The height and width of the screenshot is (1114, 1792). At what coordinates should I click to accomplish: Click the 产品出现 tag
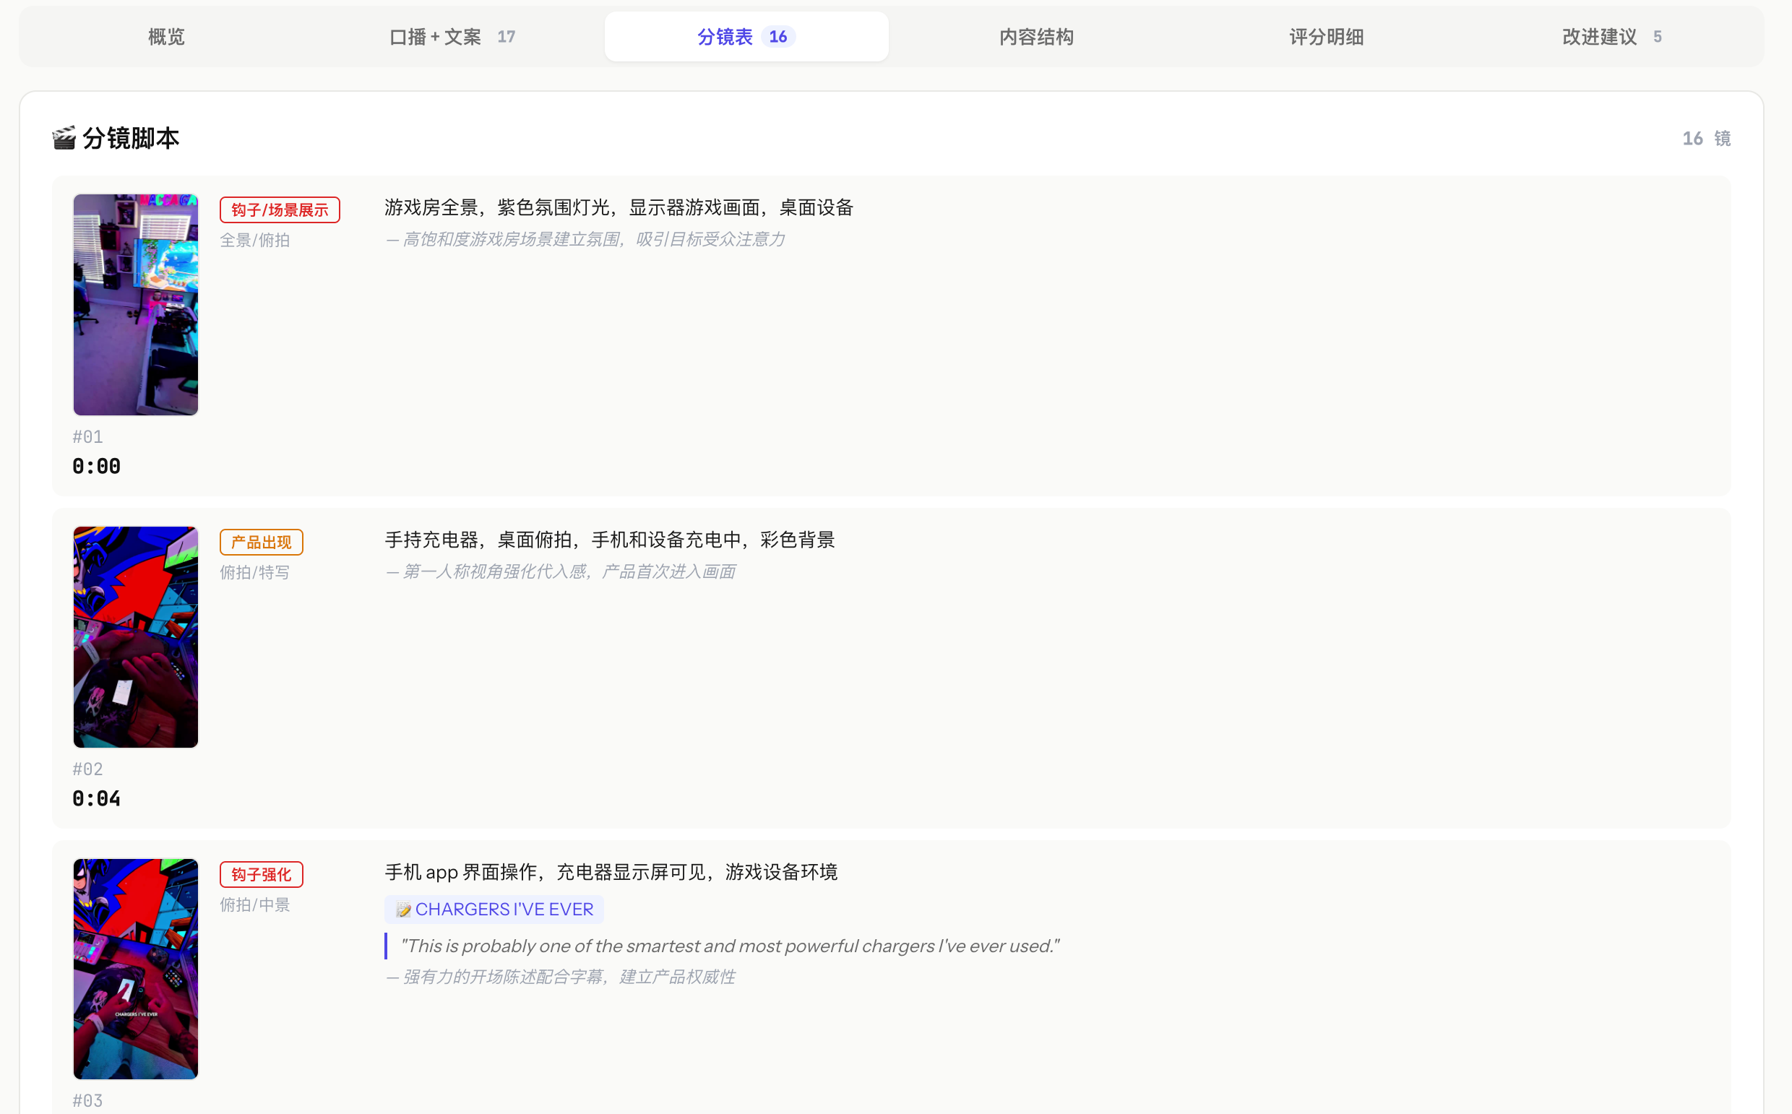261,543
